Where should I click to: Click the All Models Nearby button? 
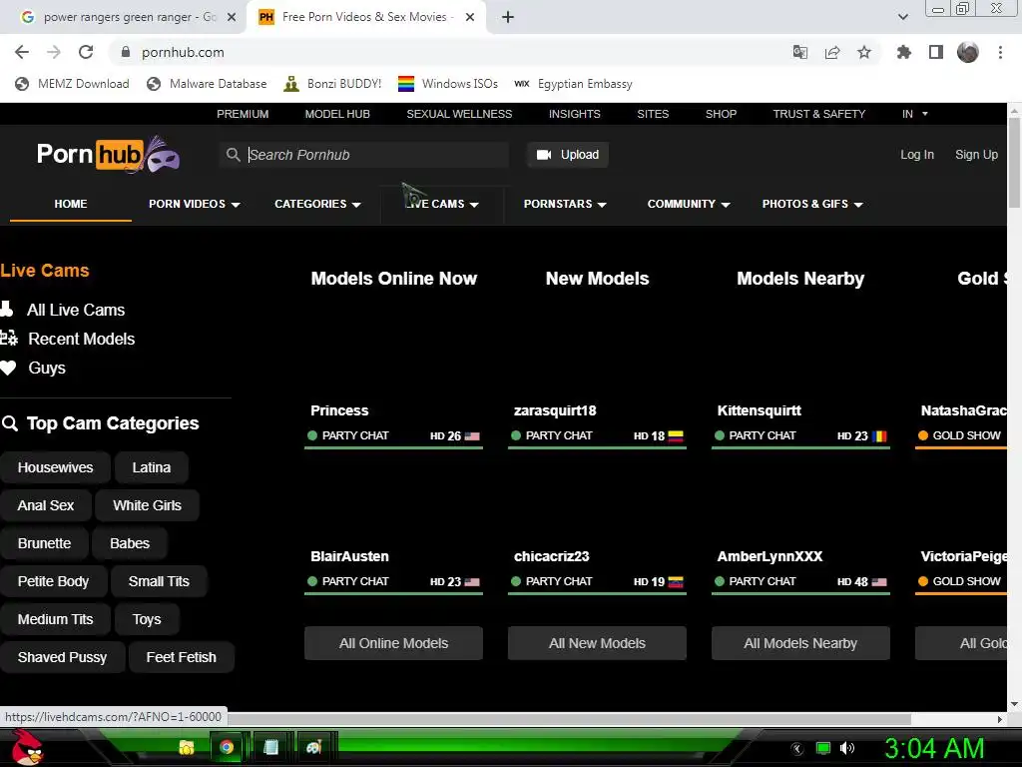click(x=799, y=643)
